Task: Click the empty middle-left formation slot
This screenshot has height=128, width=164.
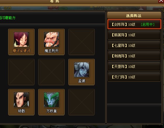Action: 21,72
